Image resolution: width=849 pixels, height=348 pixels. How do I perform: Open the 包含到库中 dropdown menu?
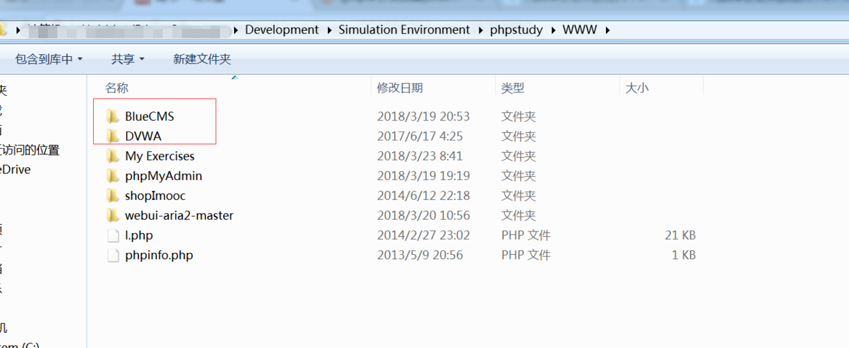[49, 60]
